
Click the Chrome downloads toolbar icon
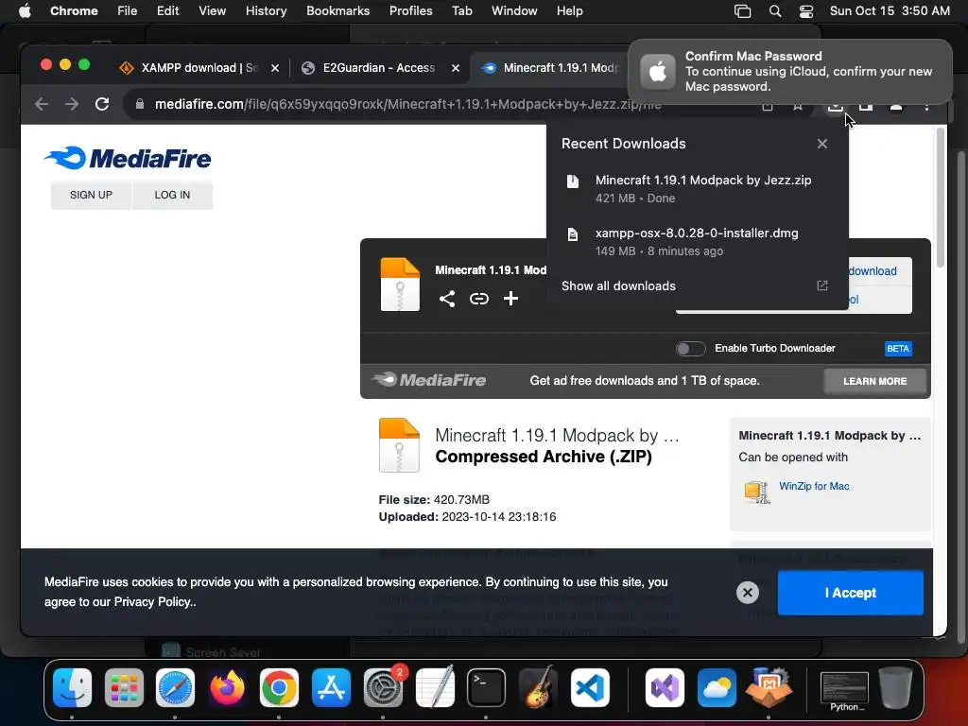pos(836,106)
